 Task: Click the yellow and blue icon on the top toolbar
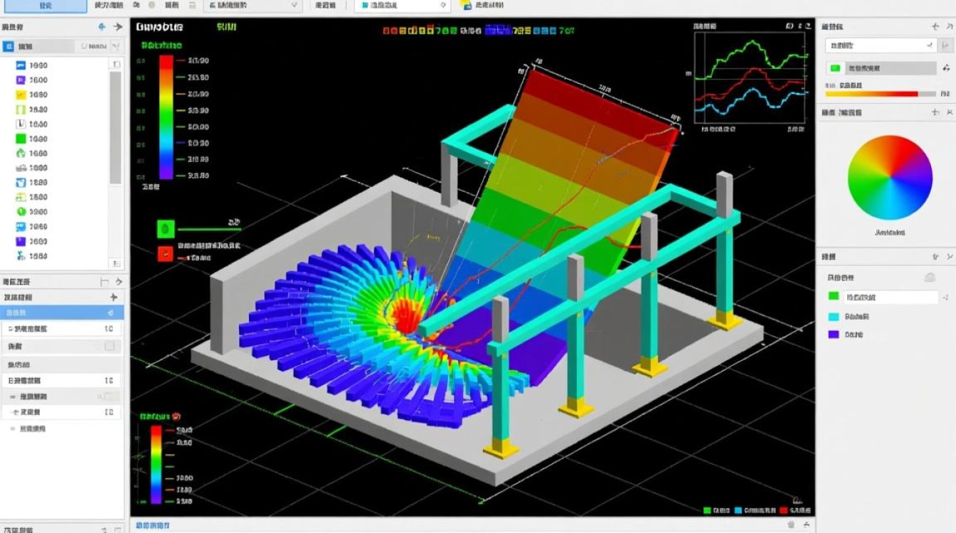[466, 5]
